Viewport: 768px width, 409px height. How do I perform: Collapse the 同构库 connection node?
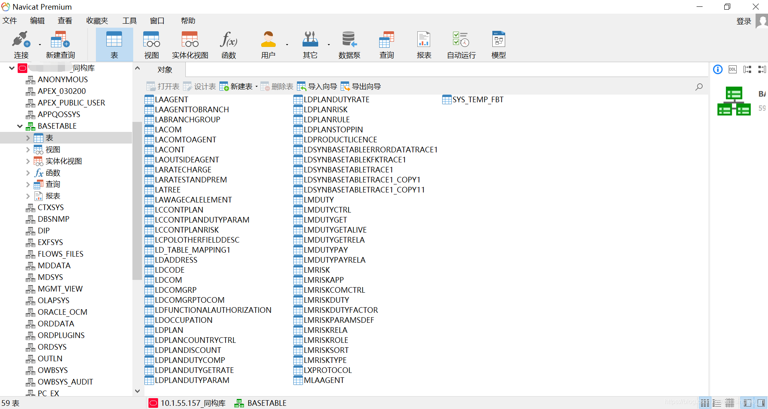12,68
